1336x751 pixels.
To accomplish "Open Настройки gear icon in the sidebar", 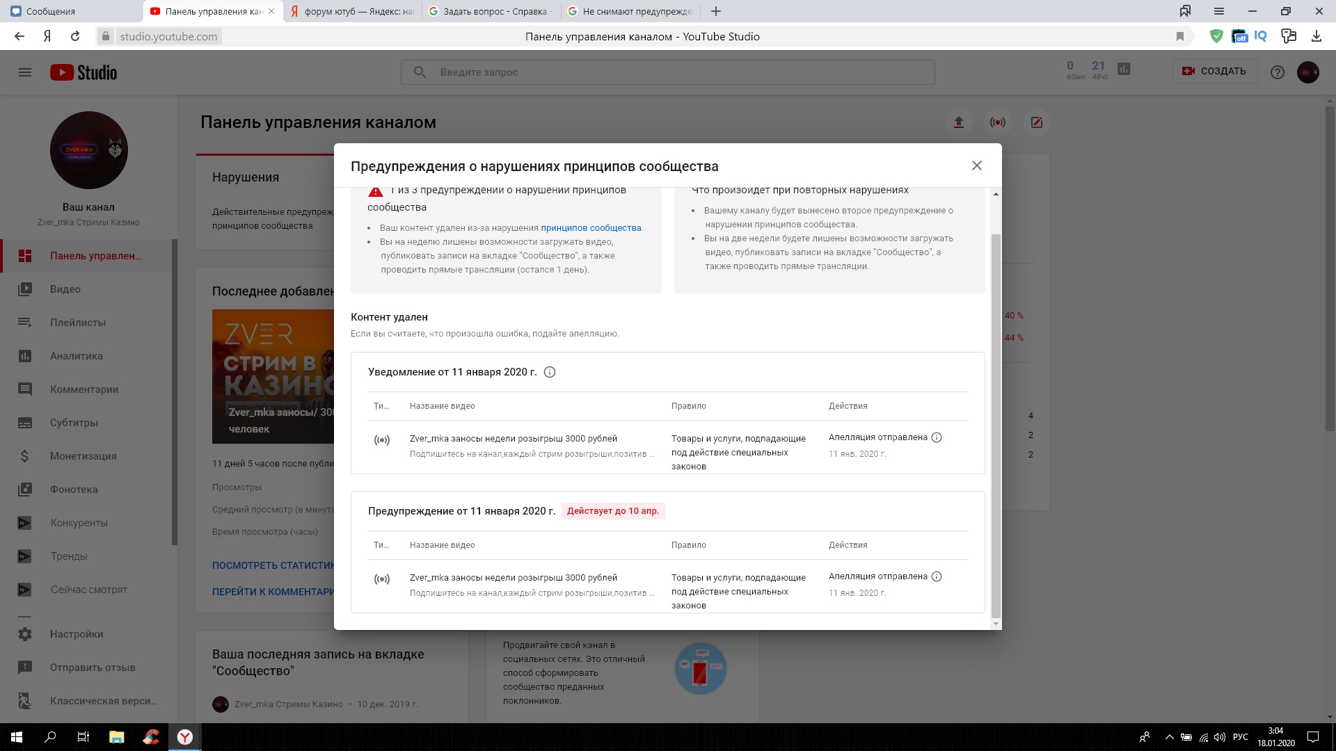I will [25, 634].
